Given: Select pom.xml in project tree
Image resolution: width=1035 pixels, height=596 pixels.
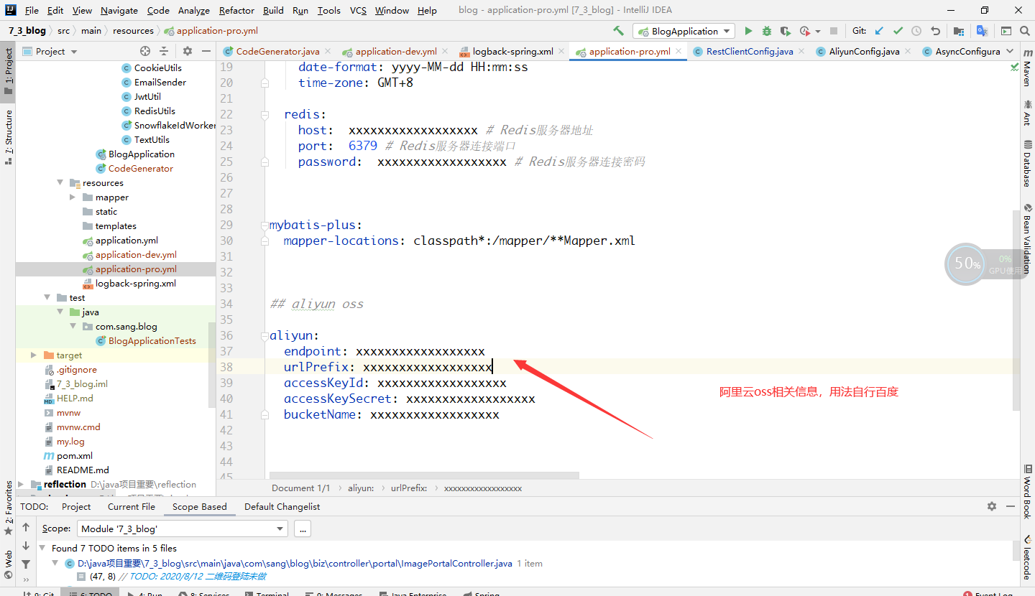Looking at the screenshot, I should [75, 455].
